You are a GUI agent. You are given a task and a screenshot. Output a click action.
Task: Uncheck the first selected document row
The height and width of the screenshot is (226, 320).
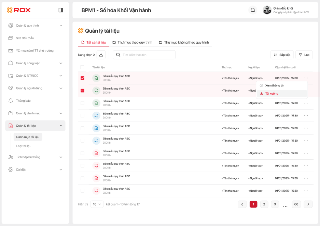[x=82, y=78]
